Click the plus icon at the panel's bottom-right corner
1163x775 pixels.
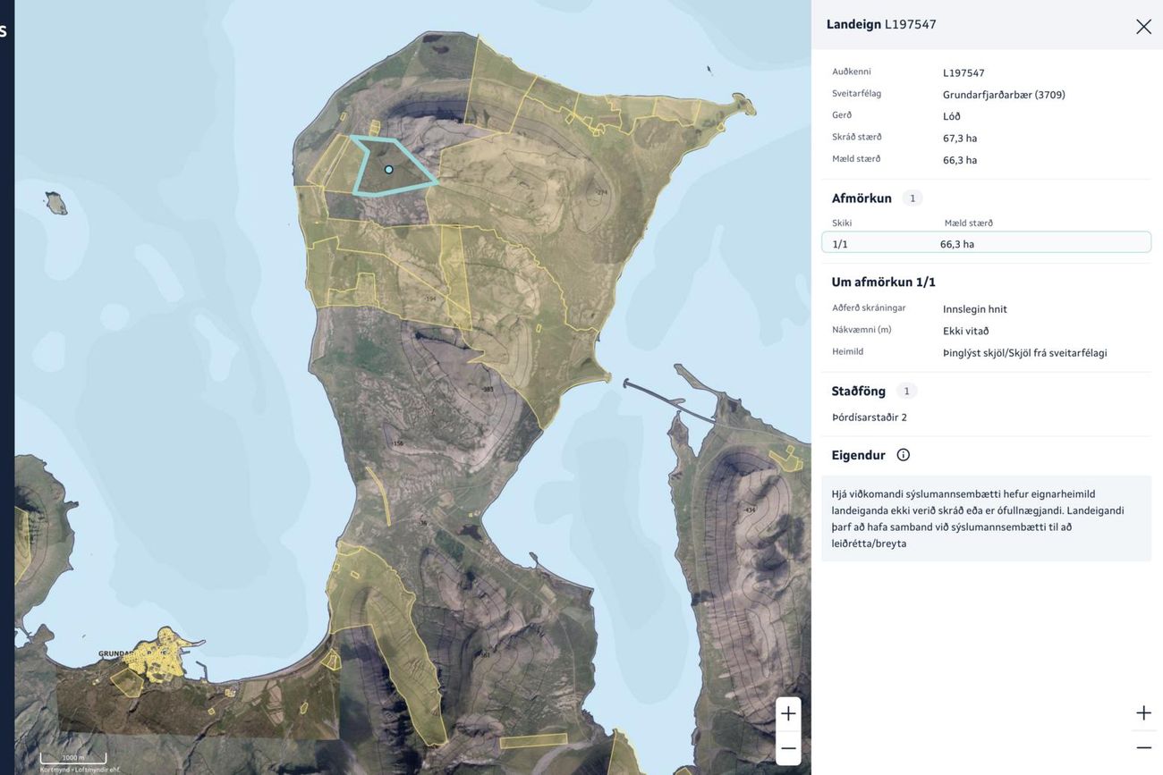click(1143, 712)
